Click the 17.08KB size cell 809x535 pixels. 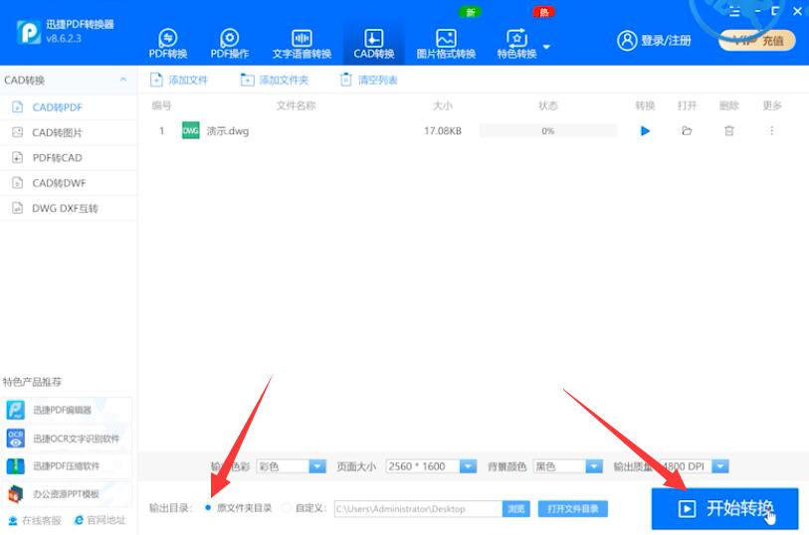tap(443, 131)
